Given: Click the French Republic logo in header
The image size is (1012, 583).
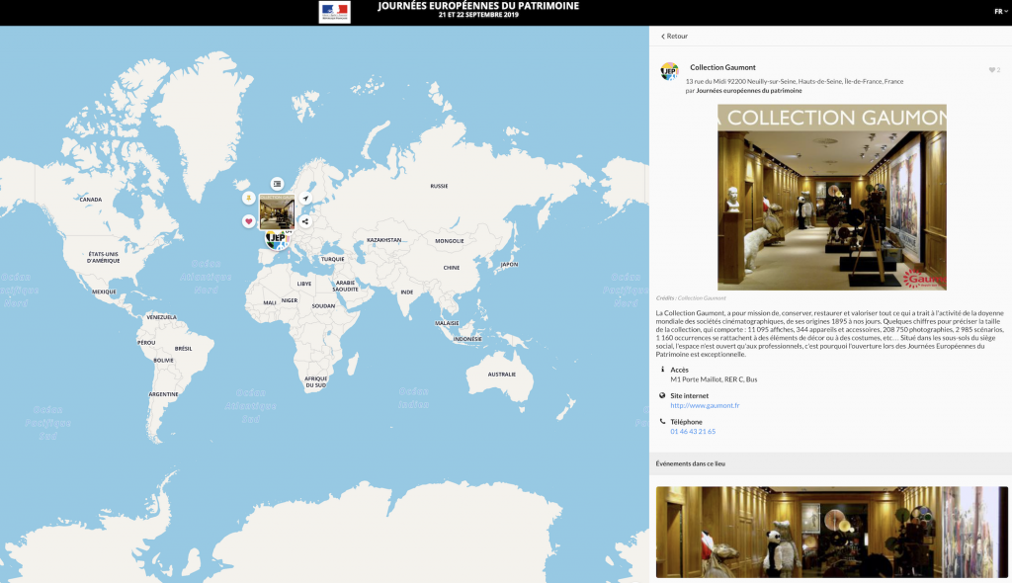Looking at the screenshot, I should pyautogui.click(x=334, y=12).
